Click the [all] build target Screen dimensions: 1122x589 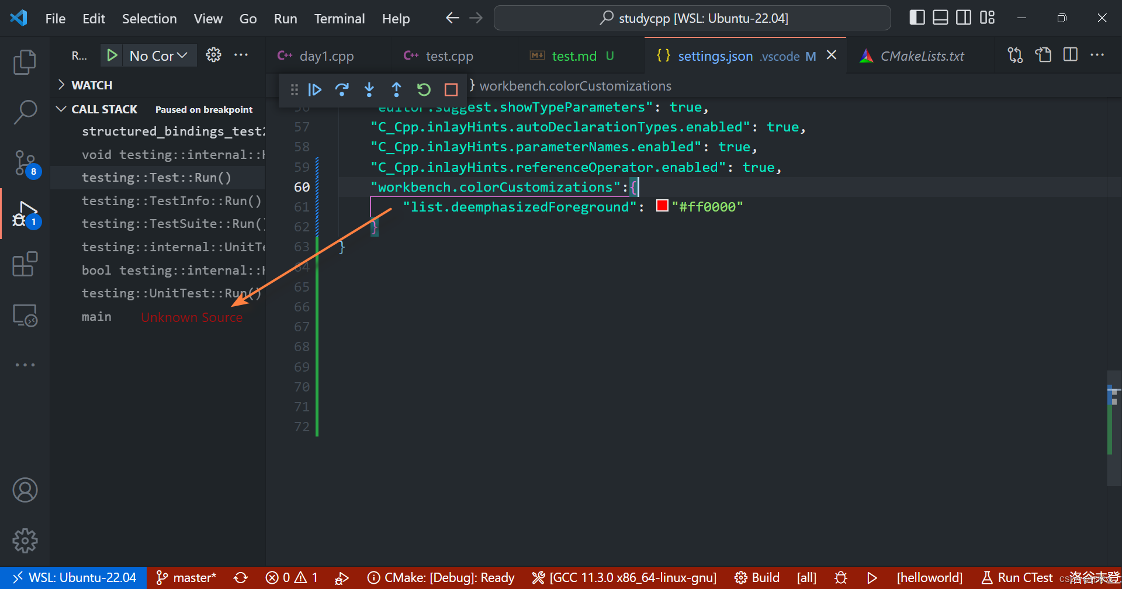[806, 578]
